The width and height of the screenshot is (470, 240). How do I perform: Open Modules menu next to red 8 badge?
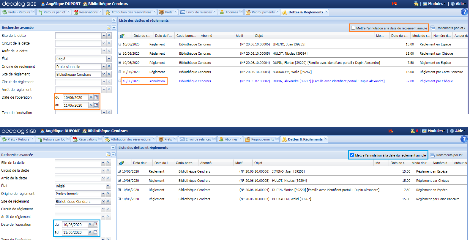click(x=433, y=131)
